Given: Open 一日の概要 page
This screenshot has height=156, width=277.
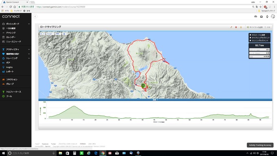Looking at the screenshot, I should coord(11,28).
